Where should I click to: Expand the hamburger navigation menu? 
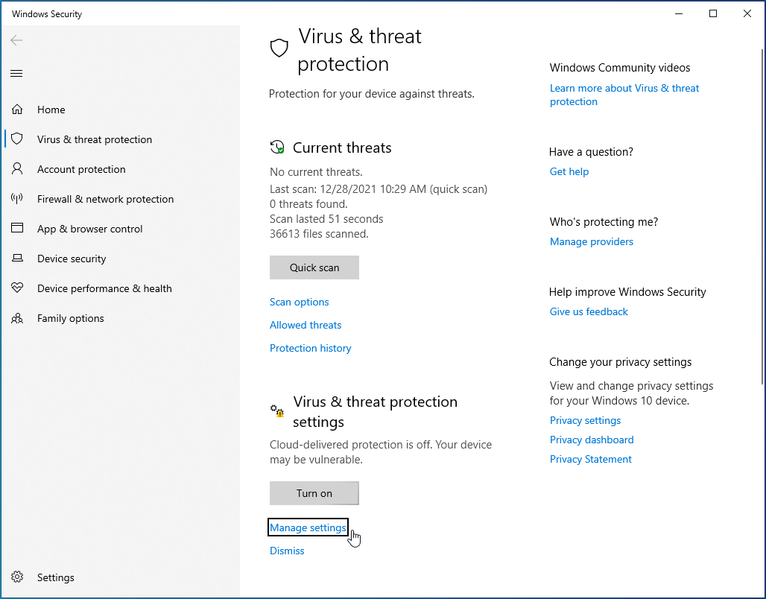16,73
